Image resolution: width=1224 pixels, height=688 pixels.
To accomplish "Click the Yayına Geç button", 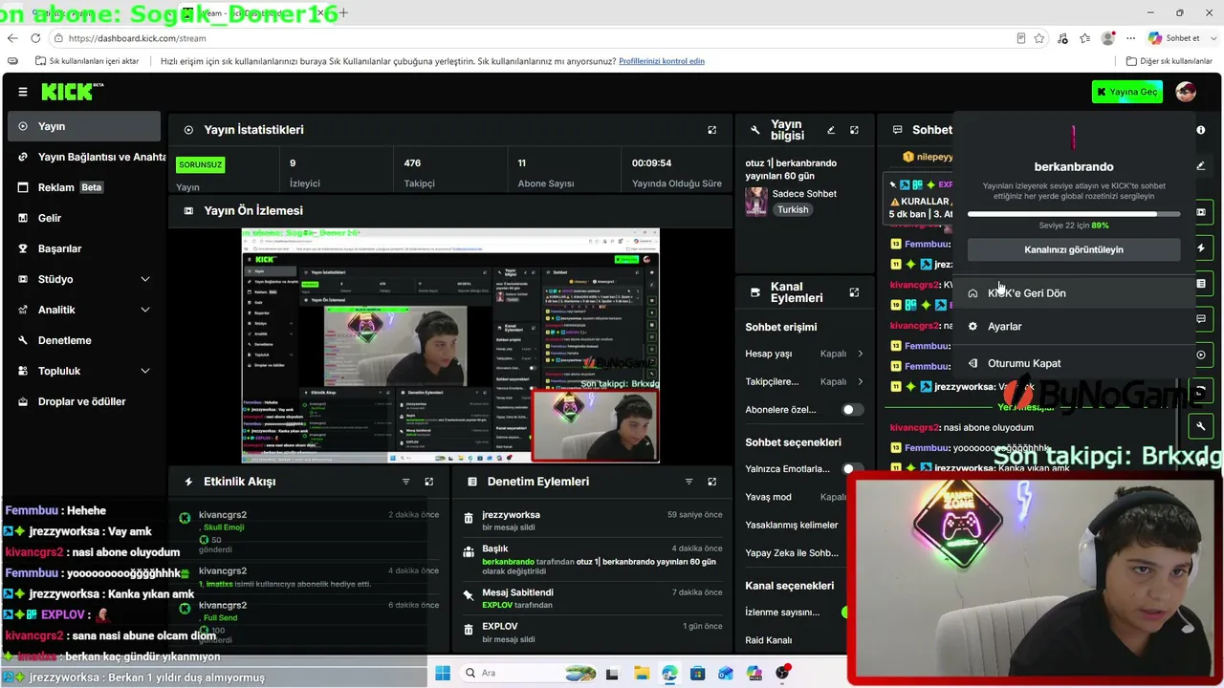I will (1128, 92).
